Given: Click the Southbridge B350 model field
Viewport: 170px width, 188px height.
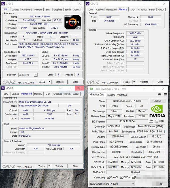Looking at the screenshot, I should click(x=49, y=114).
